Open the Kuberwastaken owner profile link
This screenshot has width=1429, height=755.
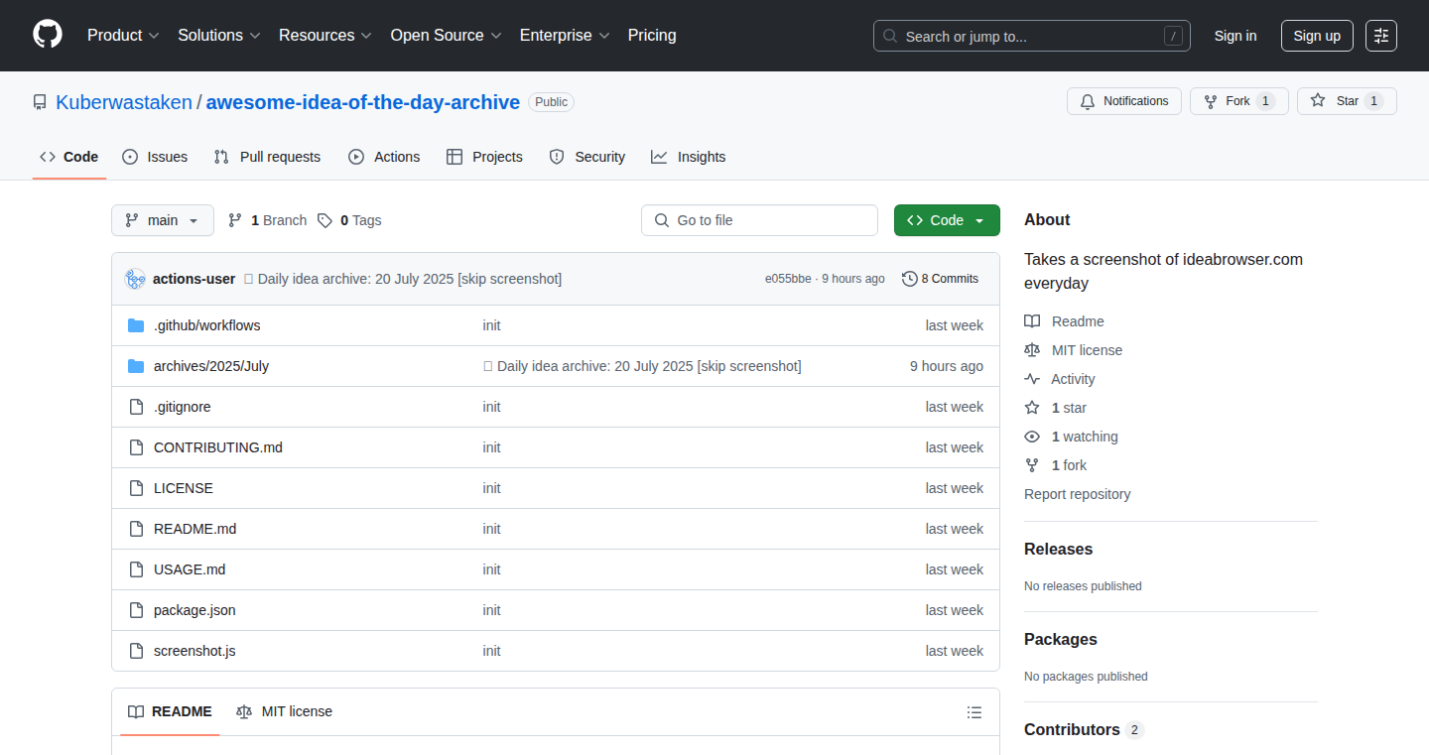click(x=124, y=102)
